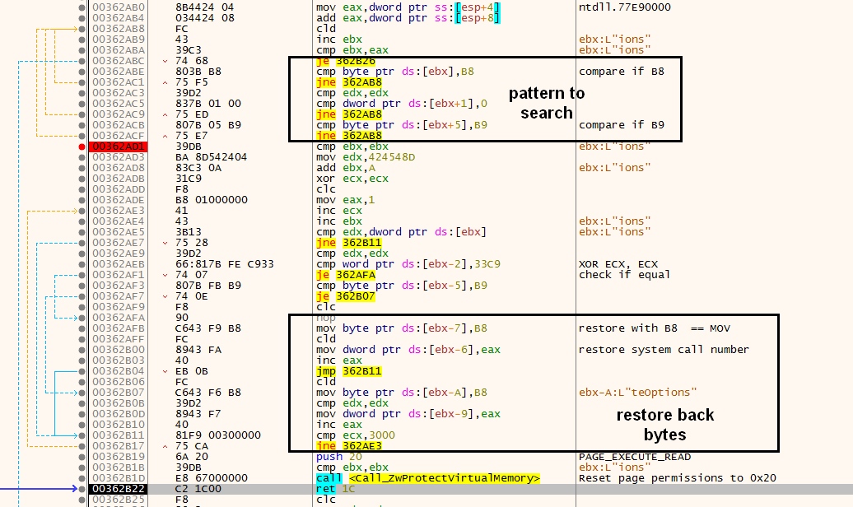Select the 'je 362AFA' jump instruction
This screenshot has height=507, width=853.
tap(346, 275)
